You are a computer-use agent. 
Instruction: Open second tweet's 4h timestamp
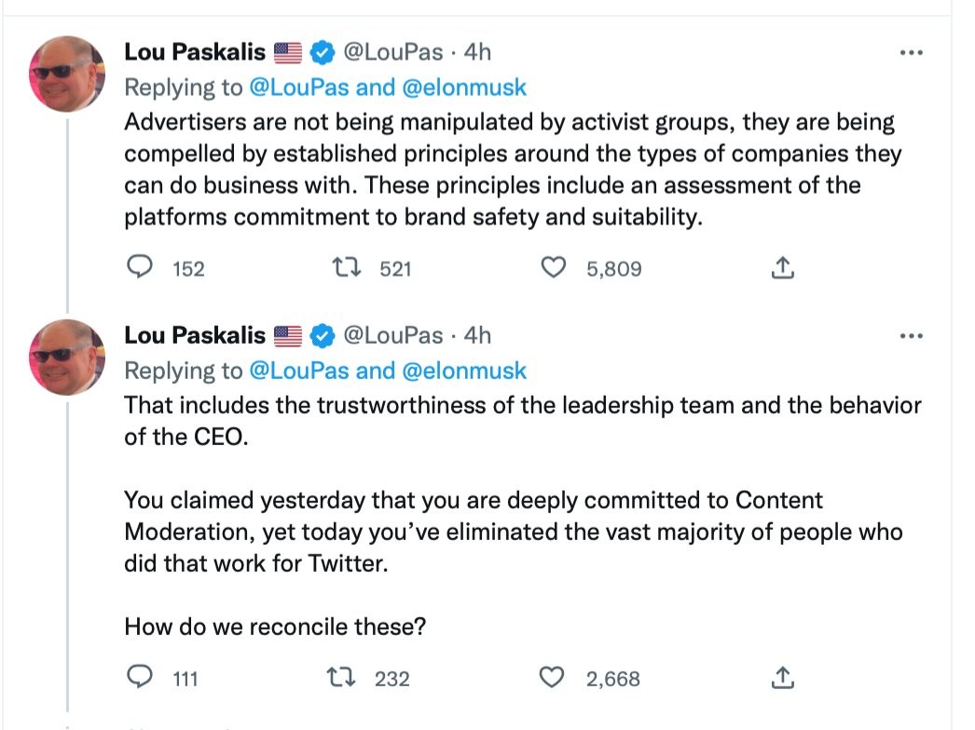click(x=477, y=335)
